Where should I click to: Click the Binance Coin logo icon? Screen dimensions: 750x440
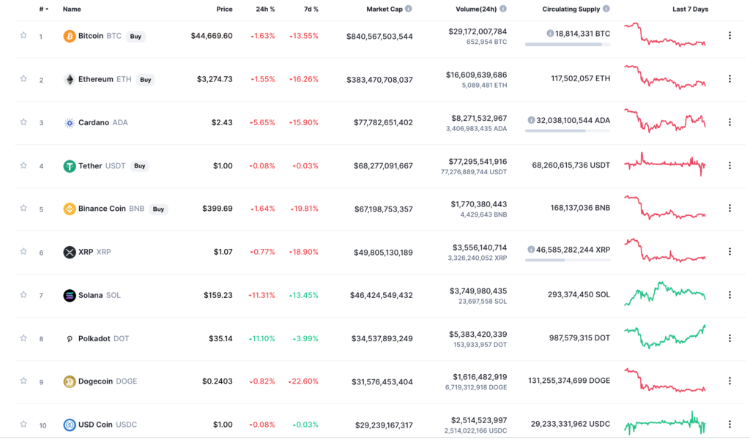tap(70, 209)
